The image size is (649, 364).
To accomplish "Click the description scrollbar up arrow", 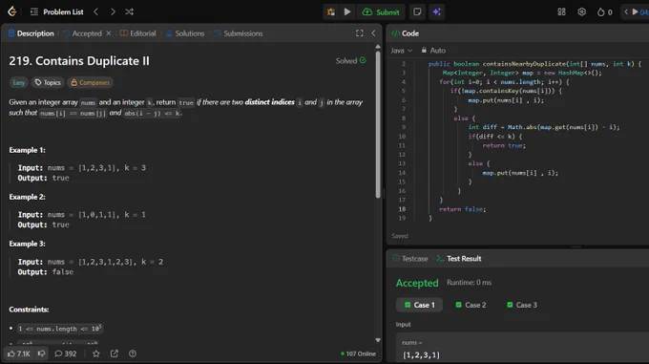I will tap(378, 47).
